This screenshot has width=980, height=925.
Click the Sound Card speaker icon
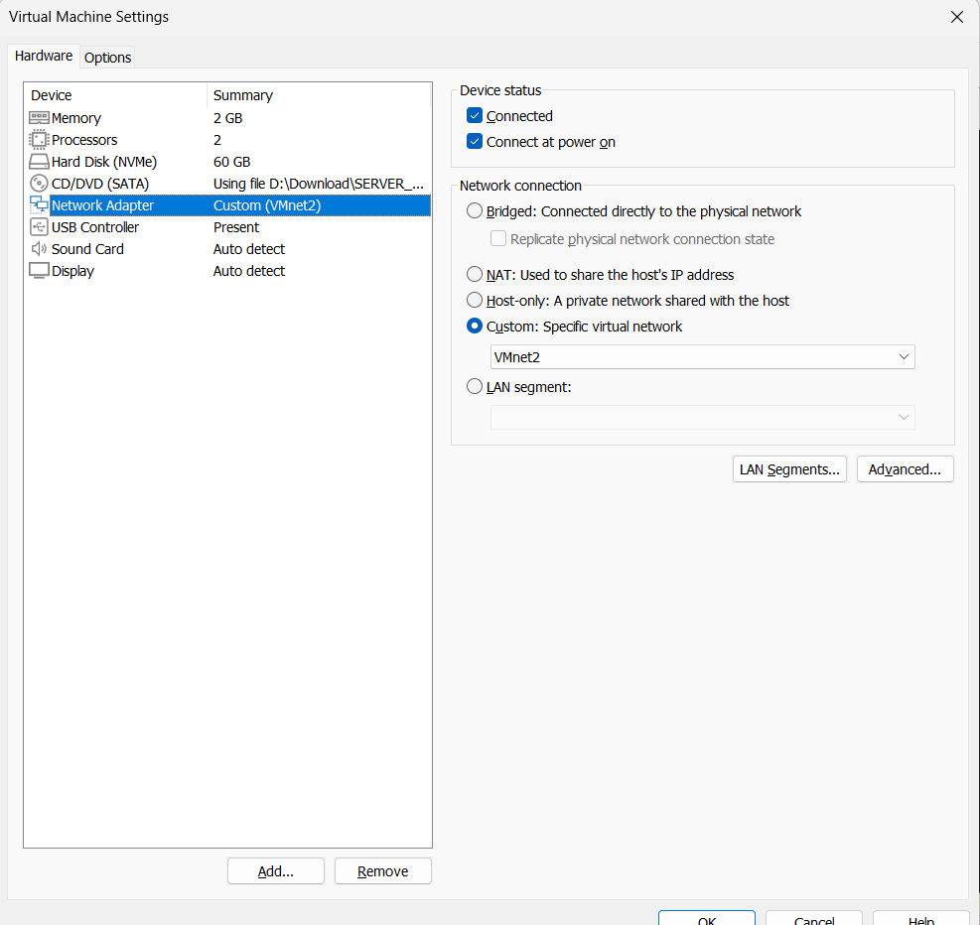[39, 248]
